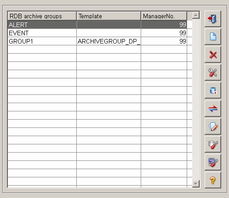The image size is (229, 198).
Task: Click the database with screwdriver icon
Action: [x=213, y=144]
